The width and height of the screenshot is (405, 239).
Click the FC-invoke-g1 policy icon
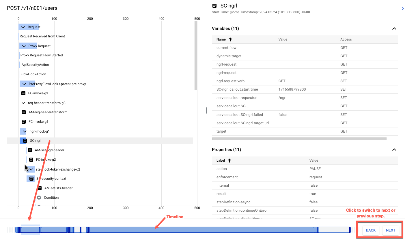[24, 122]
